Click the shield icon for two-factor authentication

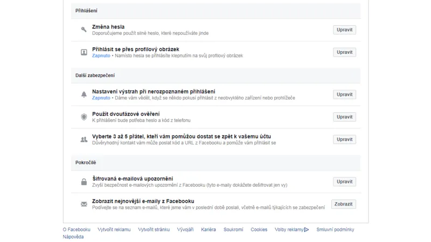[84, 117]
